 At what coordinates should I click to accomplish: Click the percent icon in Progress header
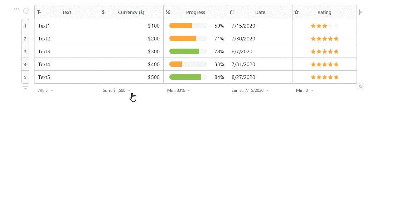(168, 12)
